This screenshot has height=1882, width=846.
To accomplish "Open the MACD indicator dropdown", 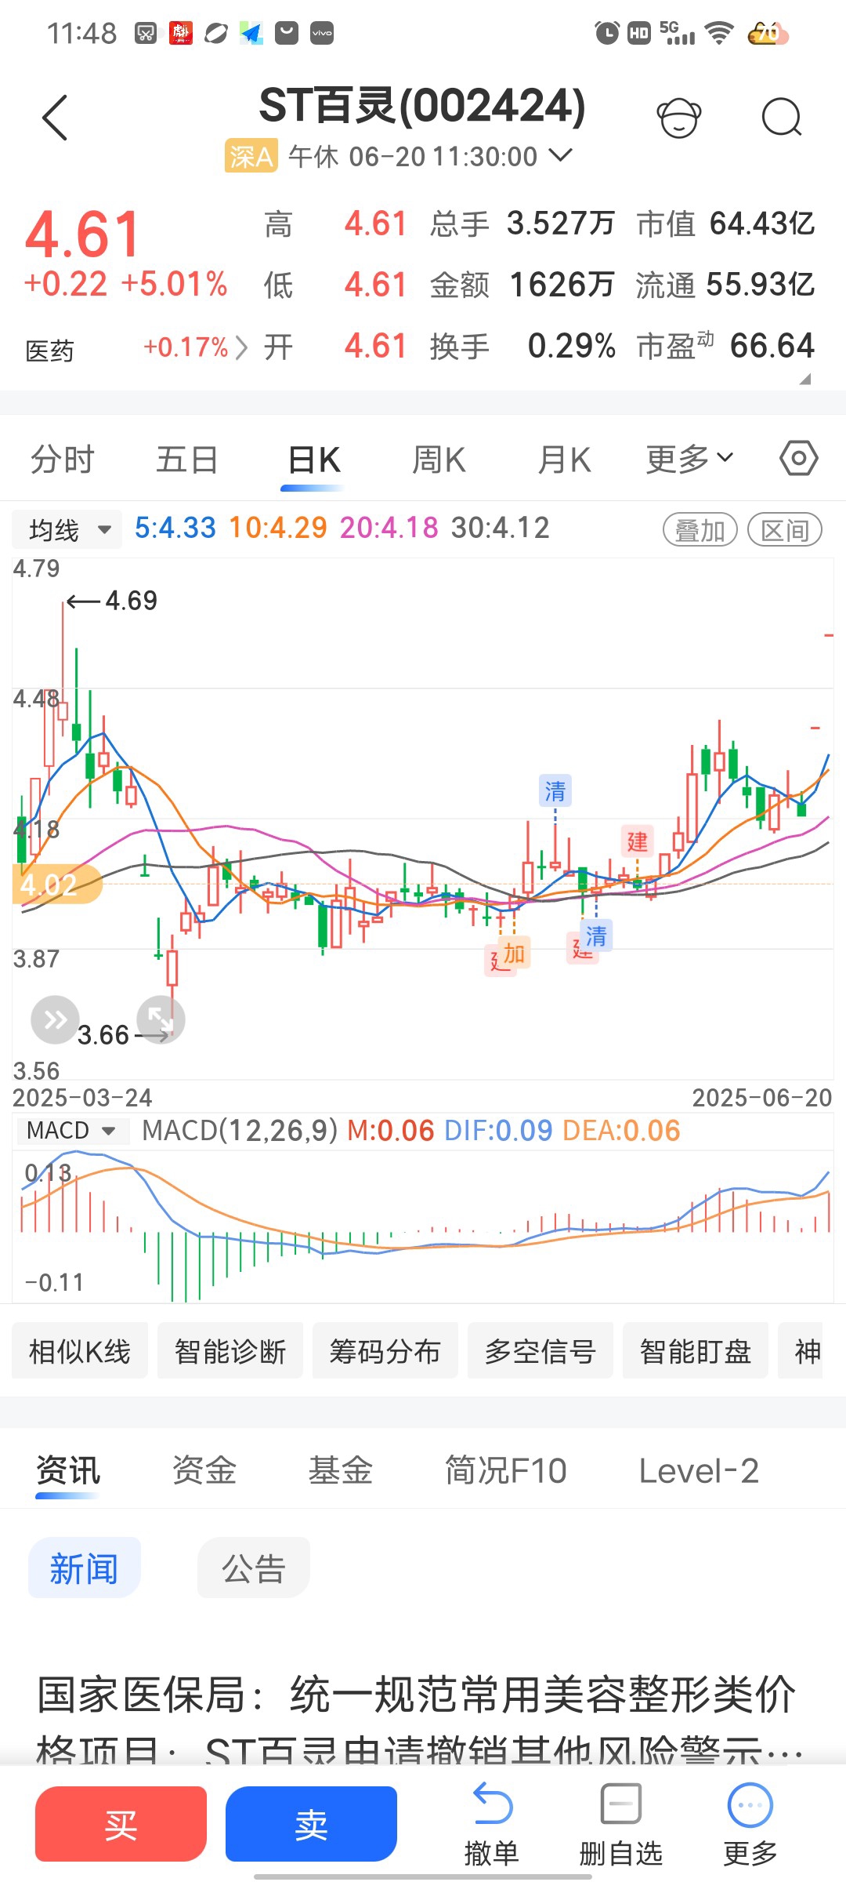I will 72,1131.
